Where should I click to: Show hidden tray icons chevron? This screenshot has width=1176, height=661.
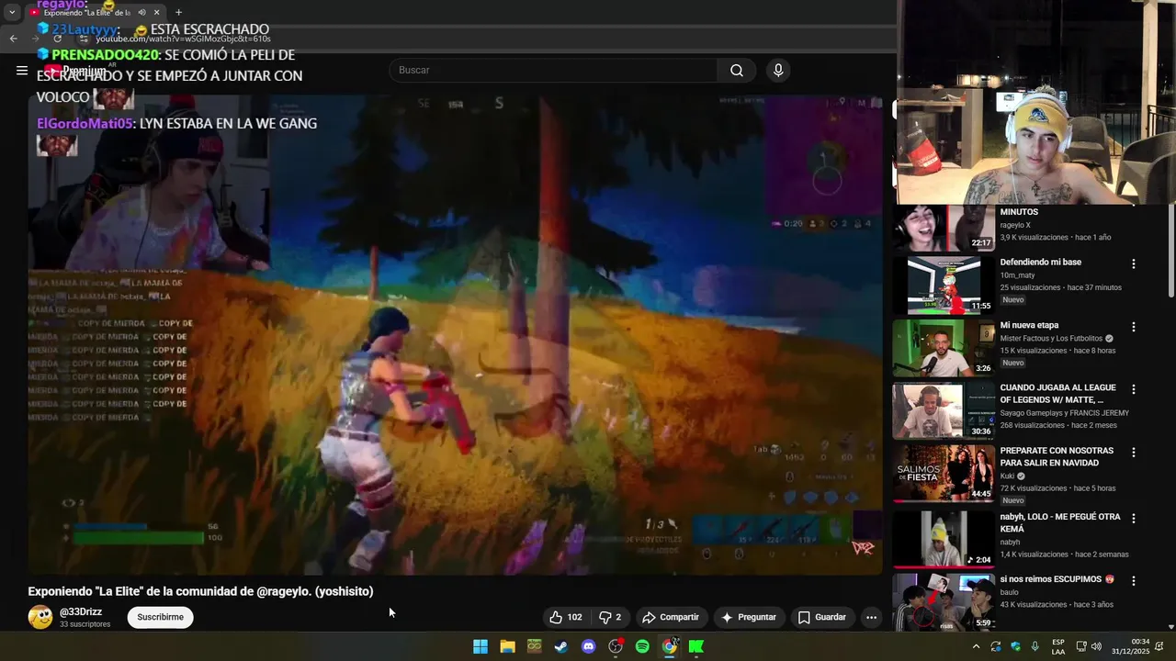coord(976,646)
